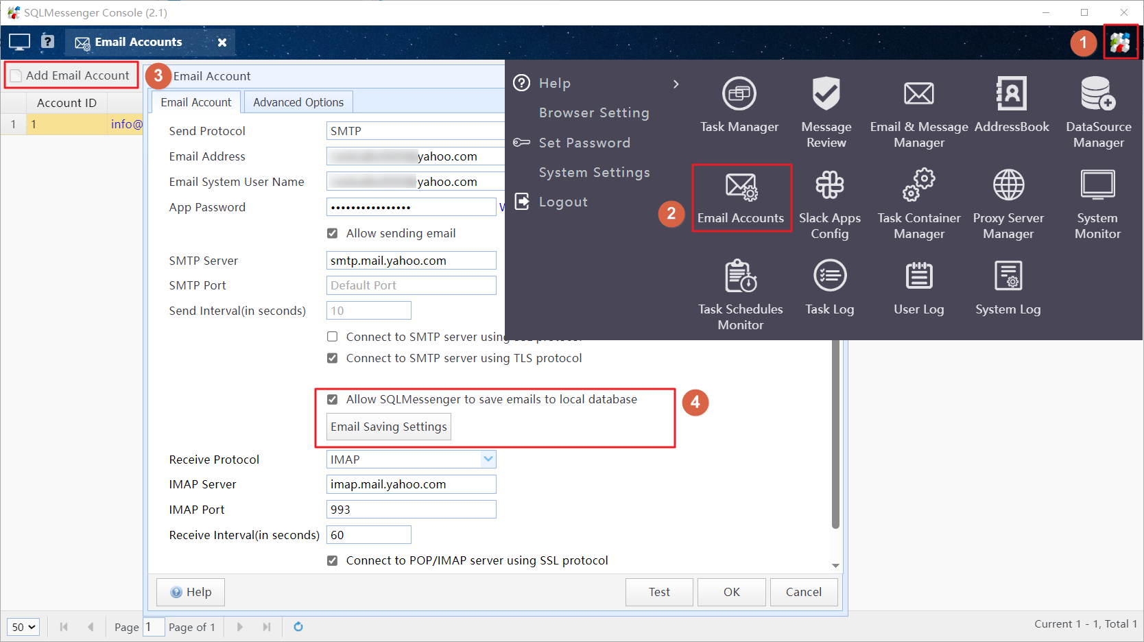Toggle Allow sending email checkbox
1144x642 pixels.
(x=333, y=233)
